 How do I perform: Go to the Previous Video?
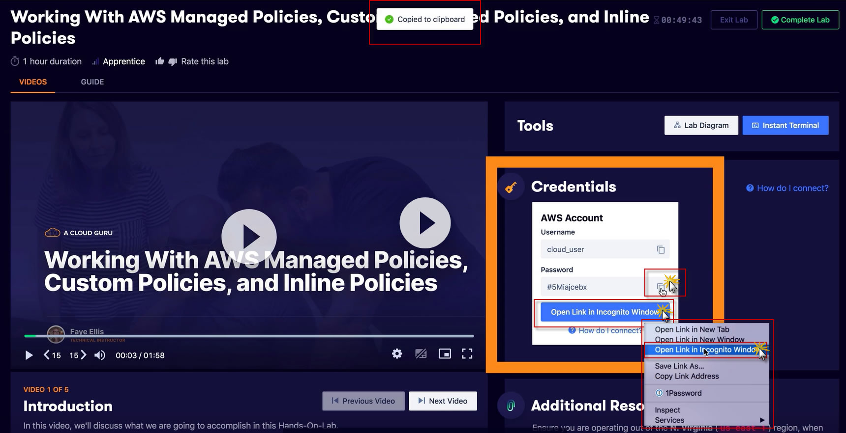(363, 401)
